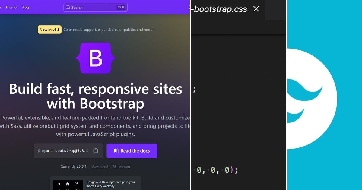
Task: Click the home icon in the newsletter ad
Action: click(x=67, y=184)
